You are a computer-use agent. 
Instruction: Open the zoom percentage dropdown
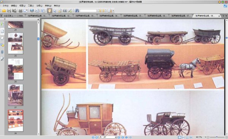[205, 137]
